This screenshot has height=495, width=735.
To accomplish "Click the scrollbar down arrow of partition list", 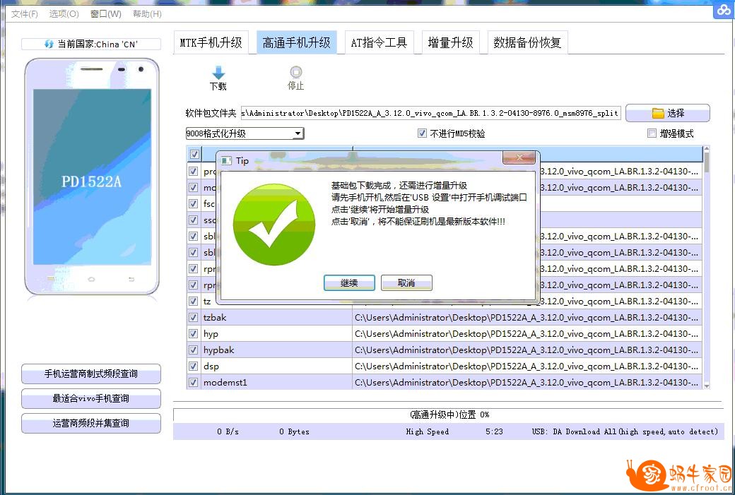I will click(x=707, y=386).
